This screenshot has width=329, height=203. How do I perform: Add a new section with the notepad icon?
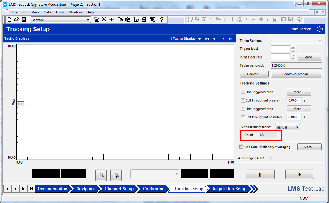(x=97, y=20)
